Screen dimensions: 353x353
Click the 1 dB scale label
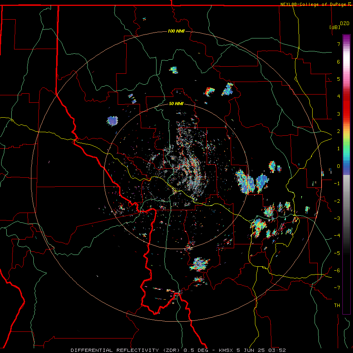coord(338,149)
